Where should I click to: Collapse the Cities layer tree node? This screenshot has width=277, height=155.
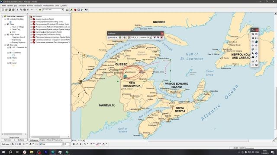pyautogui.click(x=5, y=24)
